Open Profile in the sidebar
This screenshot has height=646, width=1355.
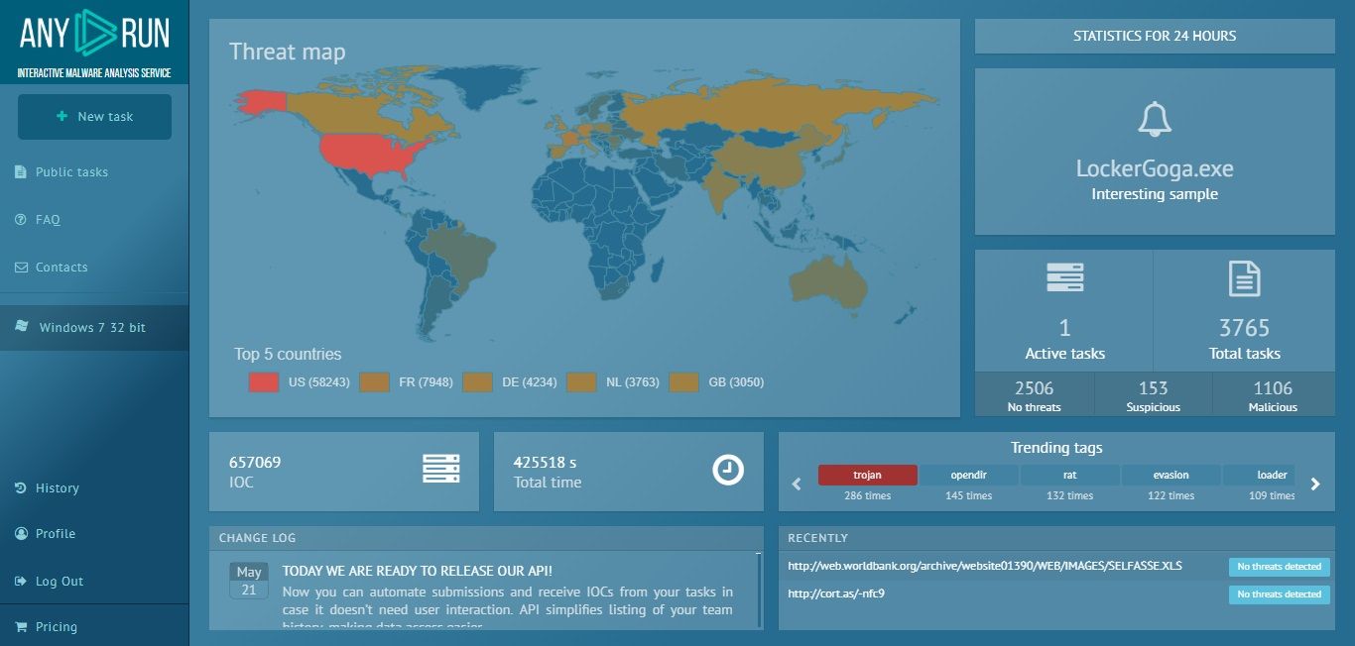point(56,534)
